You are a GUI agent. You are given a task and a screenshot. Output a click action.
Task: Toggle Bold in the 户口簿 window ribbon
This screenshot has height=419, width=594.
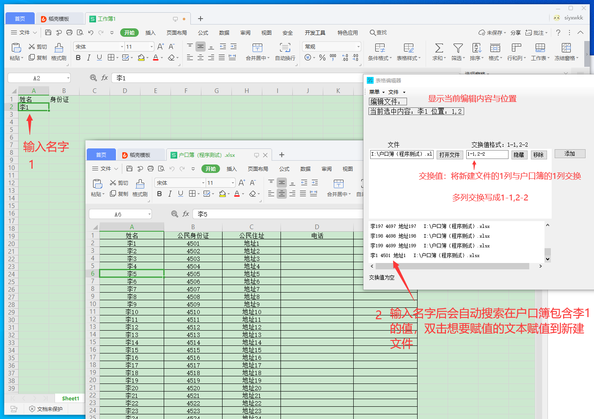pos(159,194)
